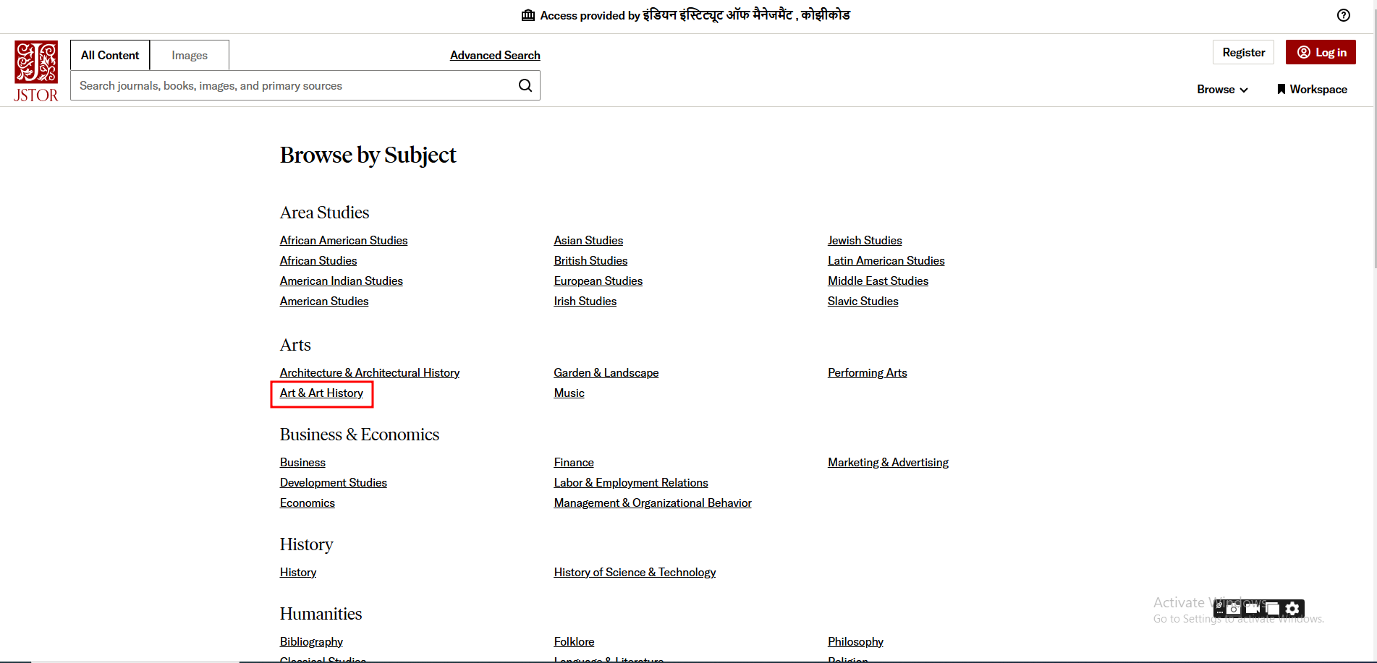The image size is (1377, 663).
Task: Click the Workspace bookmark icon
Action: coord(1281,89)
